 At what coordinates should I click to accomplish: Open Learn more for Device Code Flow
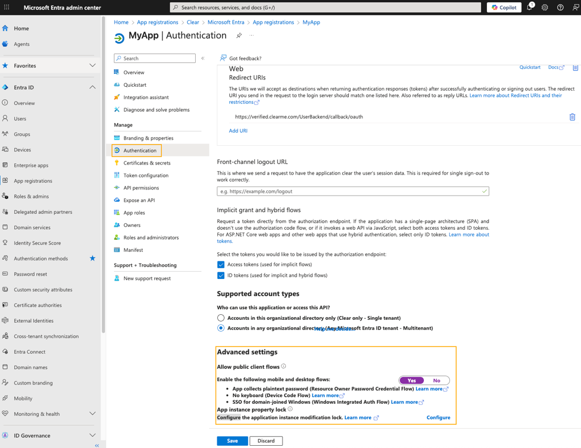[x=328, y=395]
